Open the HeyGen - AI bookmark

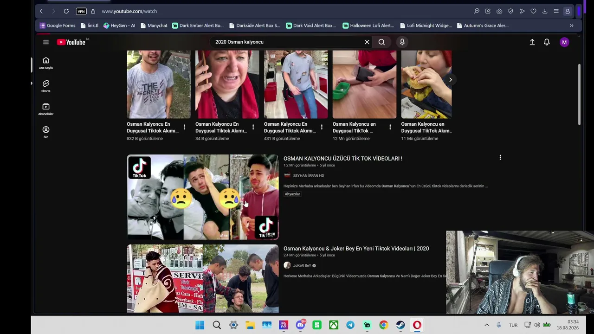119,26
